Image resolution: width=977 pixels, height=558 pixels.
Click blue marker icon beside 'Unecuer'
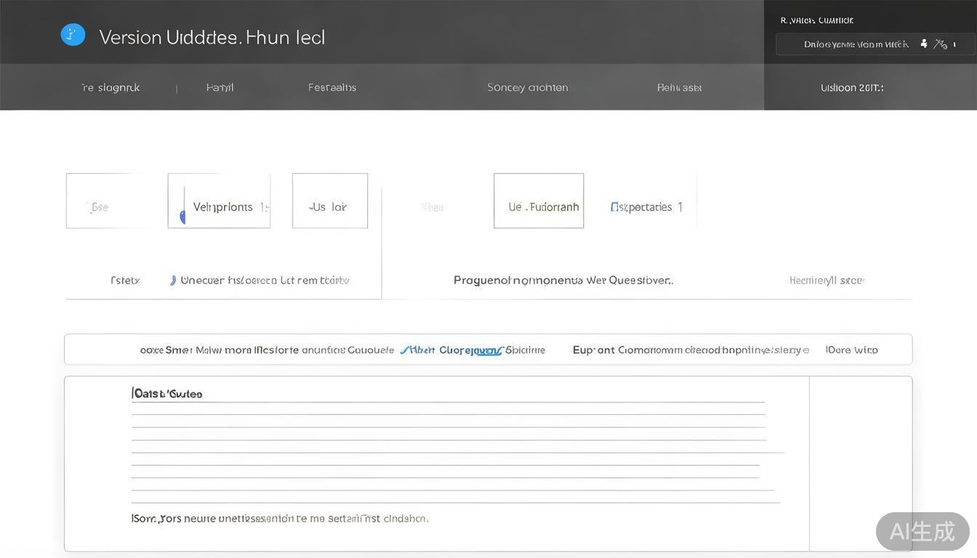click(x=173, y=280)
